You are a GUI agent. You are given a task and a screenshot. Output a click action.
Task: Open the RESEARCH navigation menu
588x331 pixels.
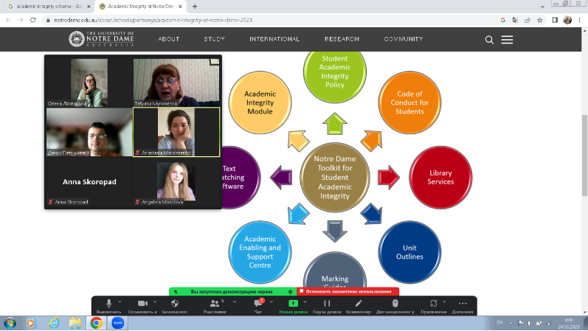pos(341,39)
